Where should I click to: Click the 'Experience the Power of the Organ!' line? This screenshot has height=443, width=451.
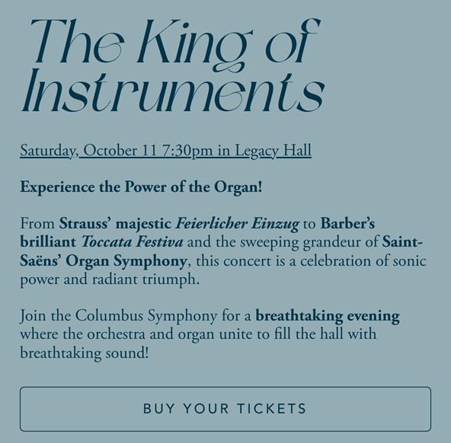[141, 187]
